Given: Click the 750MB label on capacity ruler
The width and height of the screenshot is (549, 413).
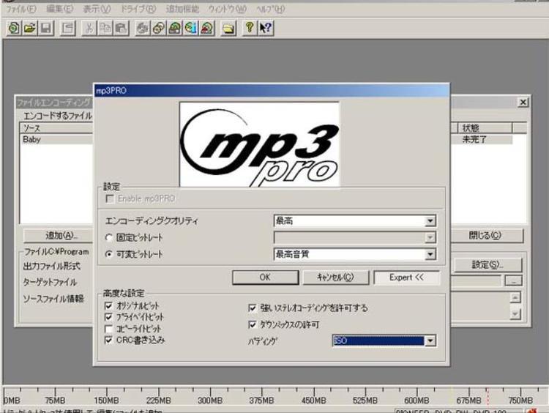Looking at the screenshot, I should coord(520,401).
